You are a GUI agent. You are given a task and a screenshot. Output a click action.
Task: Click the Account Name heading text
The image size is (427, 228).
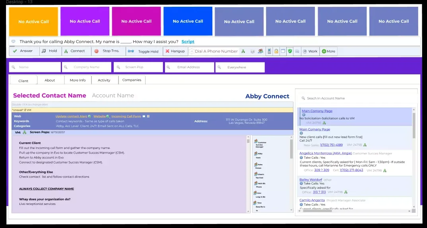113,95
